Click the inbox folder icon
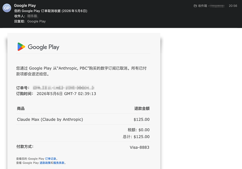Screen dimensions: 242x169 [x=195, y=6]
